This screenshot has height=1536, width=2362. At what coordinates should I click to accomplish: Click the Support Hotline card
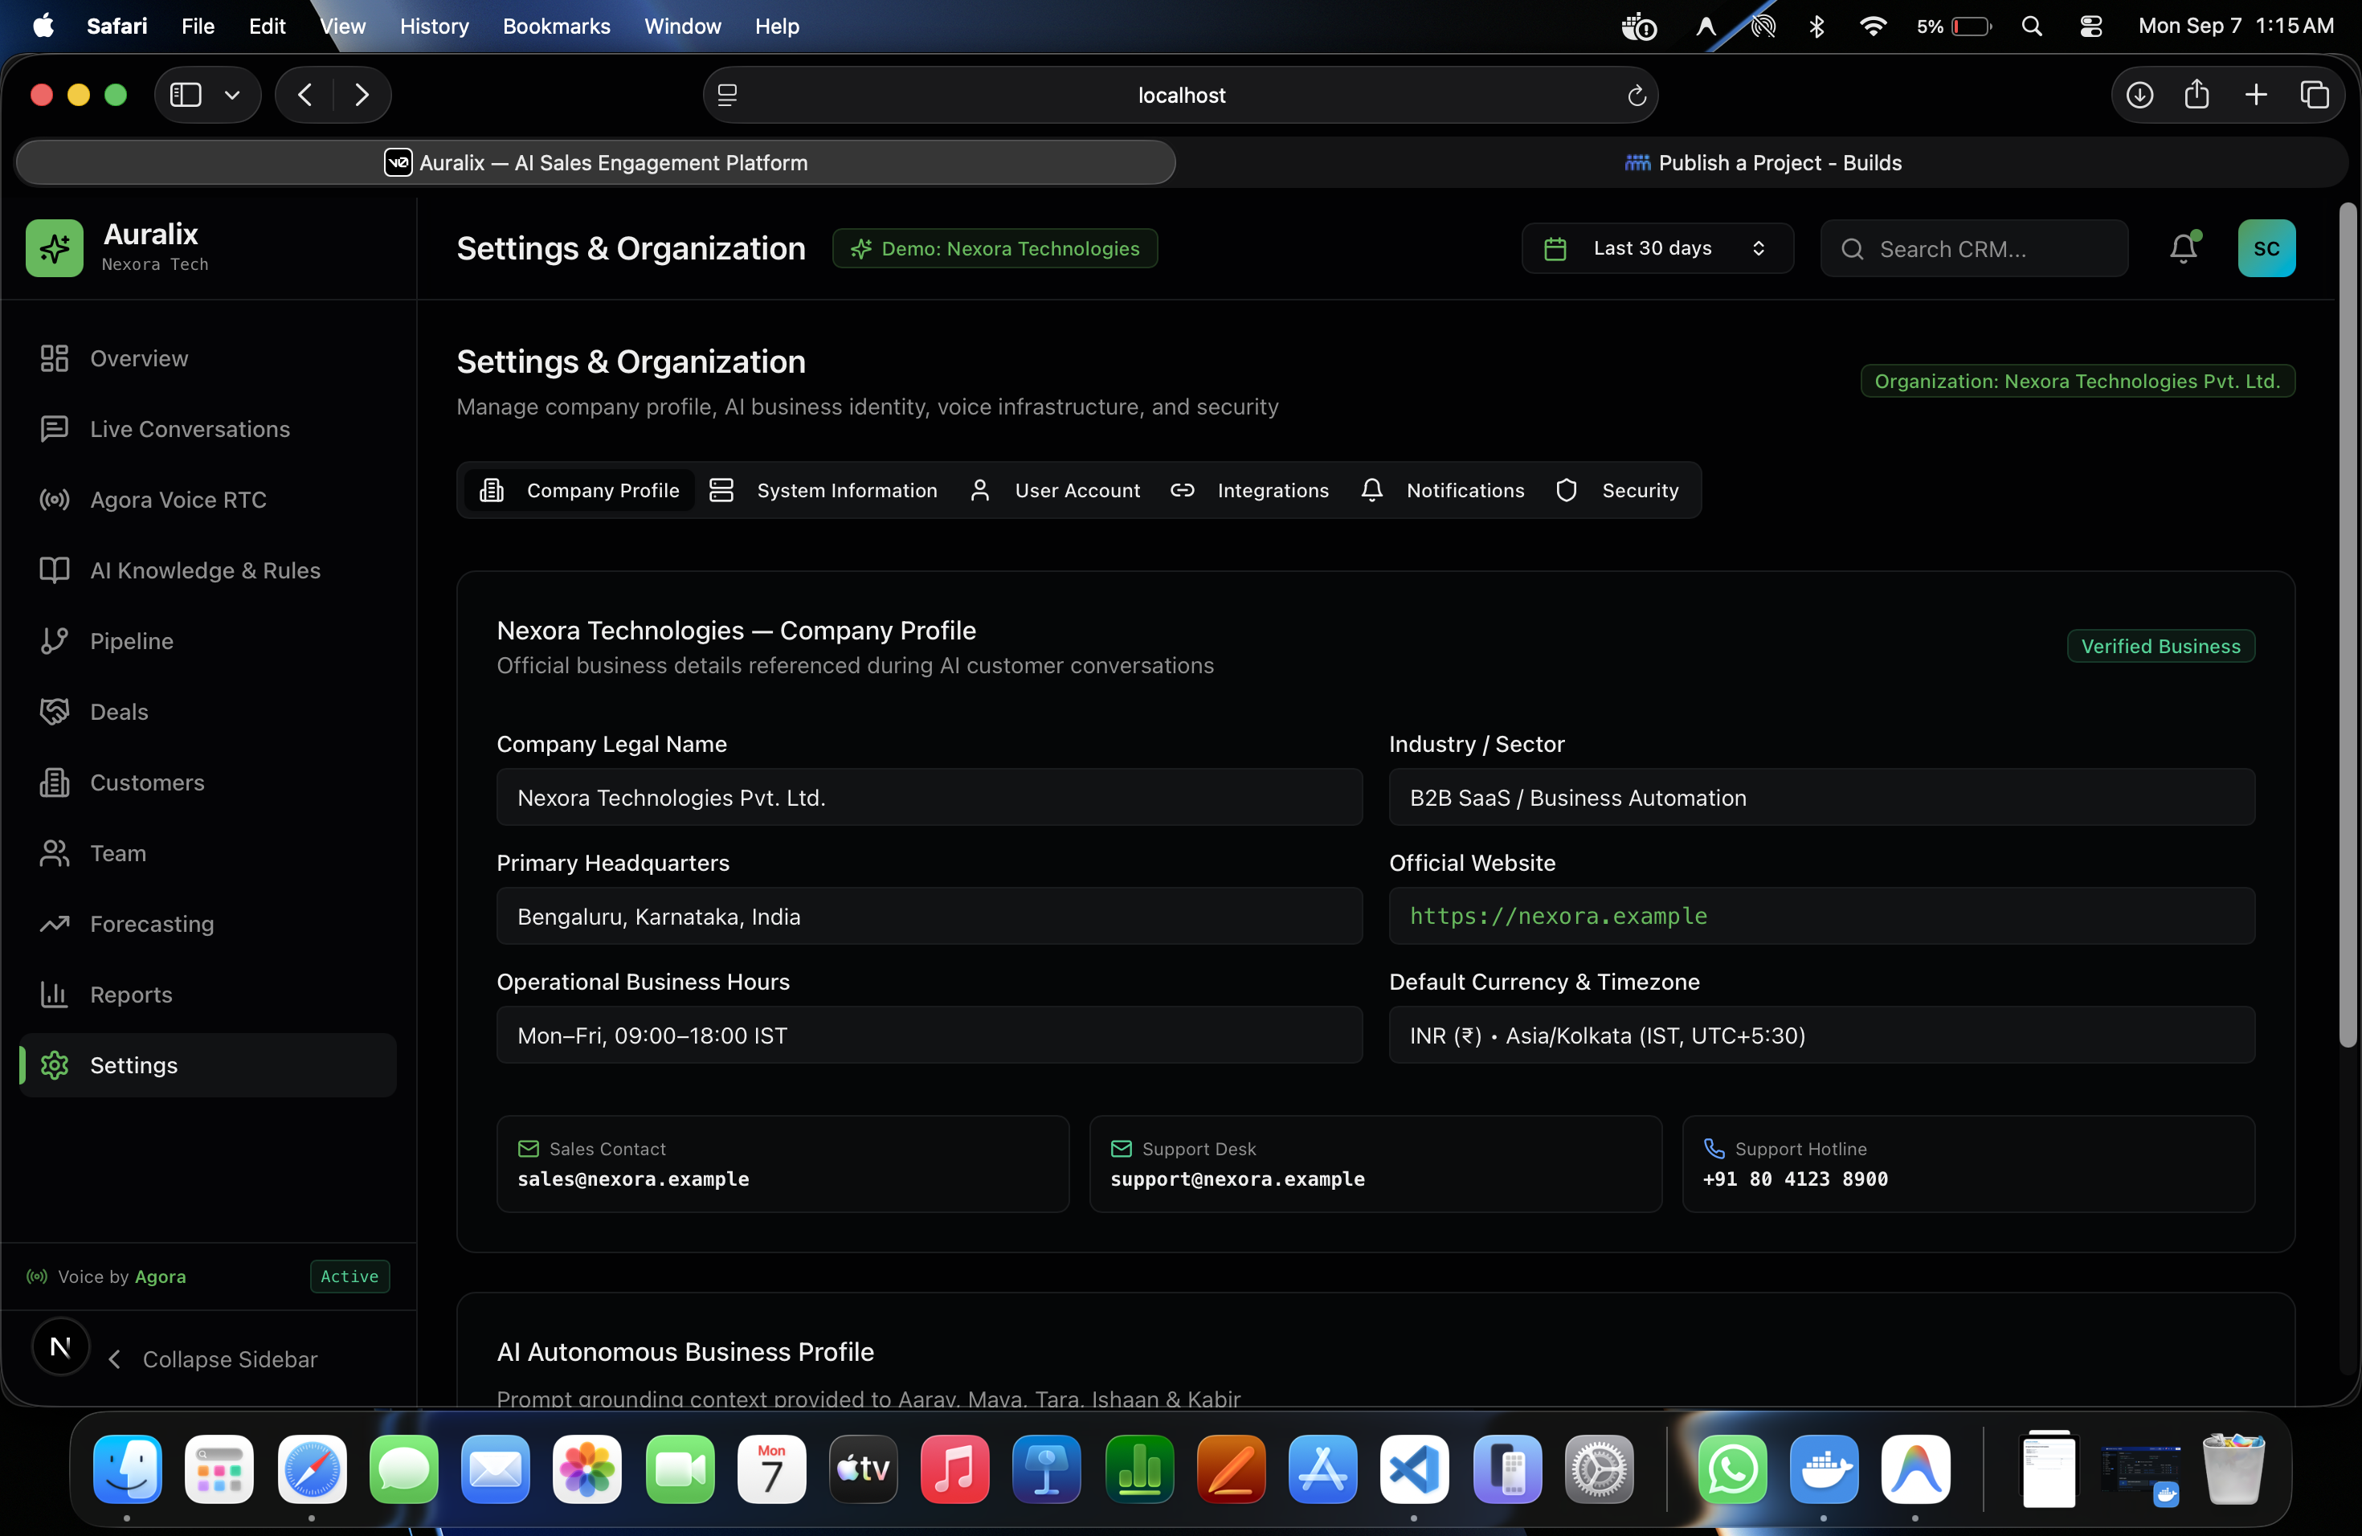pyautogui.click(x=1968, y=1164)
